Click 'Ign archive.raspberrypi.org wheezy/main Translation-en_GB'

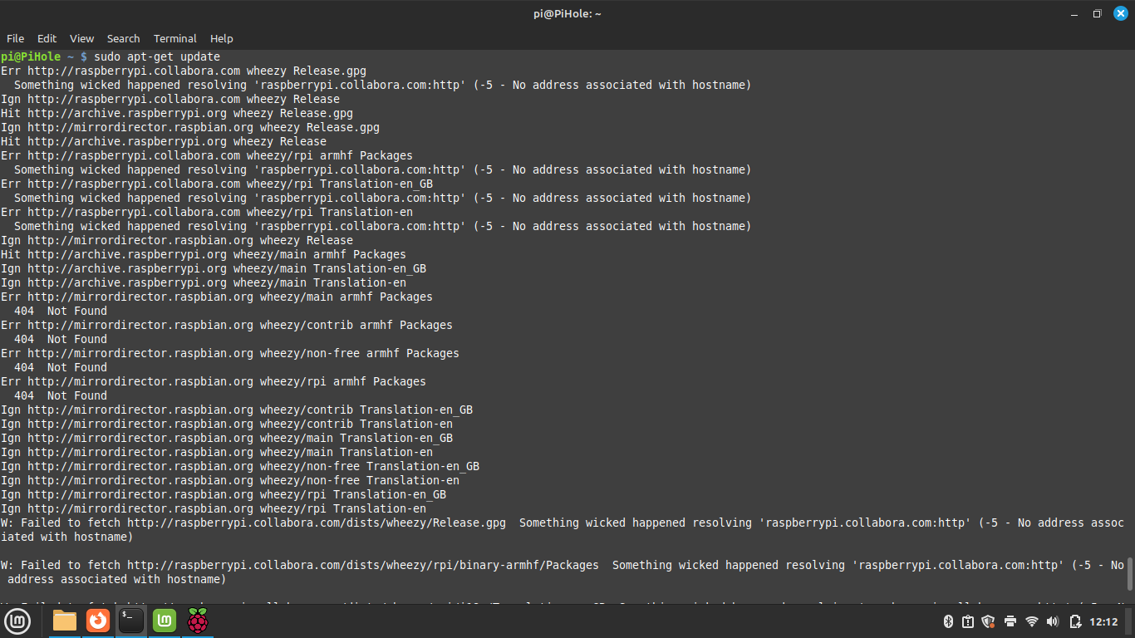pyautogui.click(x=214, y=268)
